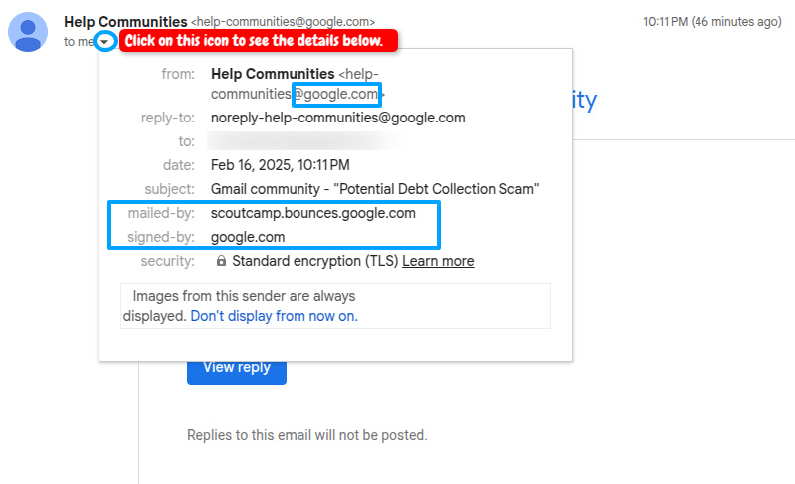Screen dimensions: 795x484
Task: Click the signed-by 'google.com' value
Action: coord(248,237)
